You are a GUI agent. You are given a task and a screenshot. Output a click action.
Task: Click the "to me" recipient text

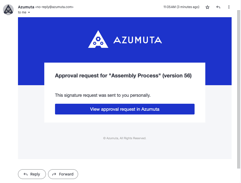tap(22, 12)
